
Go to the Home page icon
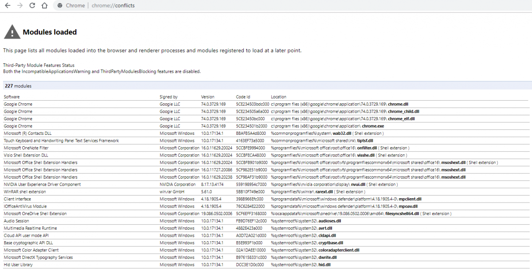44,6
